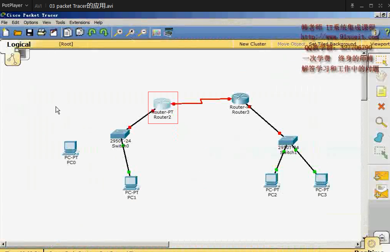Pick the Move Layout hand tool
Screen dimensions: 390x252
[381, 75]
